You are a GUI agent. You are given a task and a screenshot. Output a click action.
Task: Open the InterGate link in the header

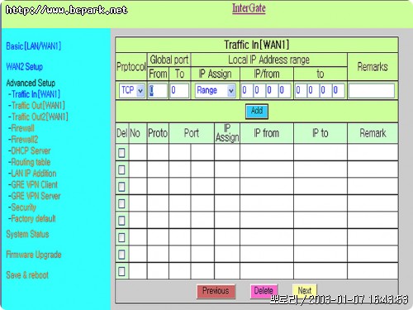(249, 8)
